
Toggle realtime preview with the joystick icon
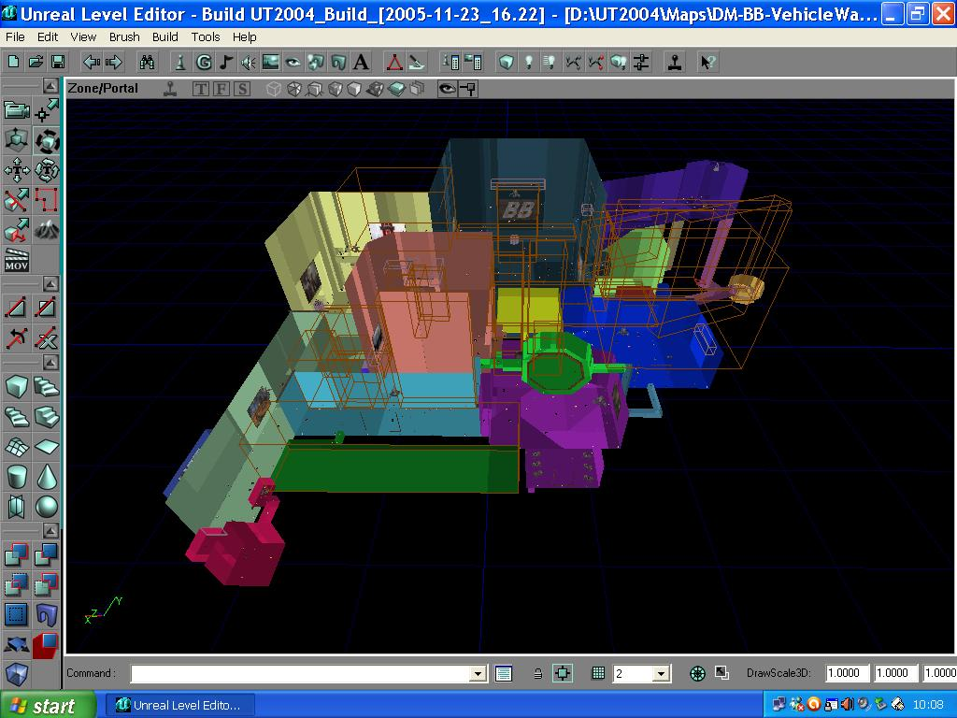point(169,88)
